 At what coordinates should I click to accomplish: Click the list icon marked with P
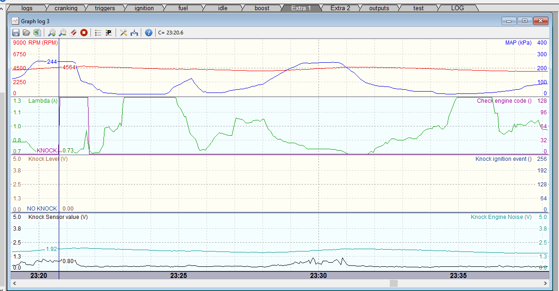point(109,33)
